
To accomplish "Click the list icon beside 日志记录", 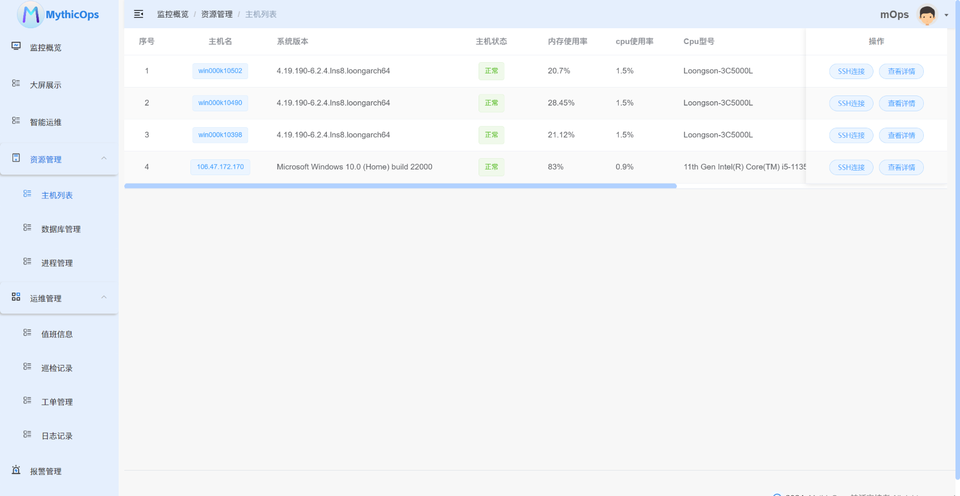I will (x=27, y=434).
